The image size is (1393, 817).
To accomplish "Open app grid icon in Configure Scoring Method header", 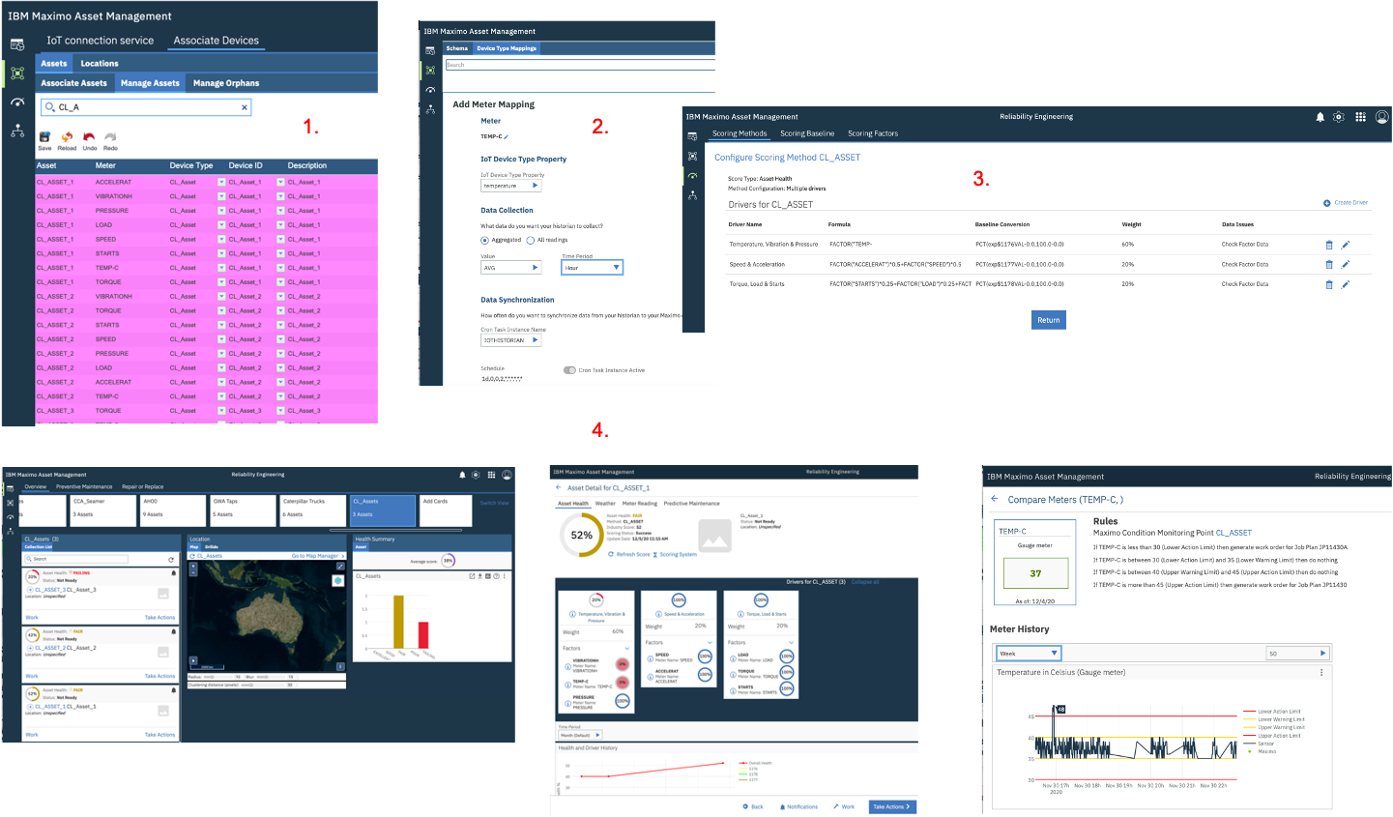I will [1360, 117].
